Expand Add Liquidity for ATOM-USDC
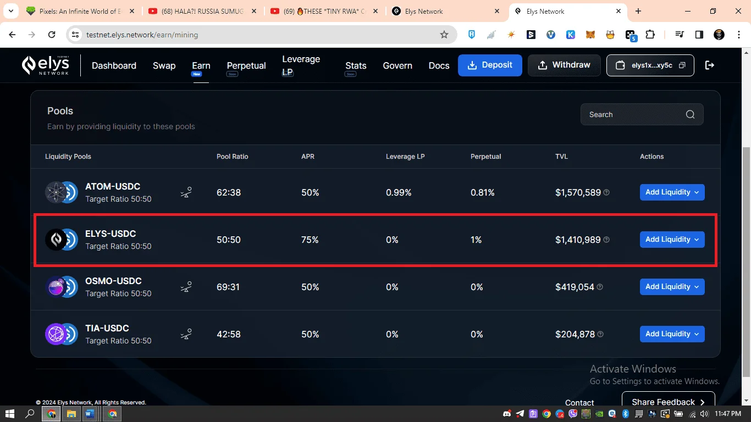 click(672, 192)
